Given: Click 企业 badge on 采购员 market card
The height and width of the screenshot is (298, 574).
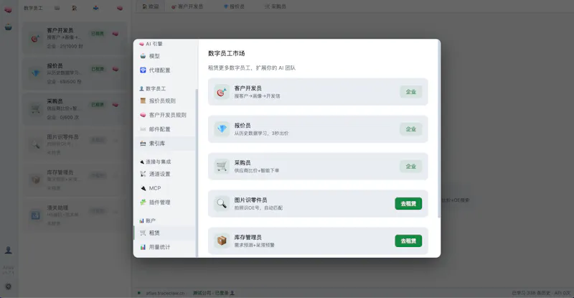Looking at the screenshot, I should 410,167.
